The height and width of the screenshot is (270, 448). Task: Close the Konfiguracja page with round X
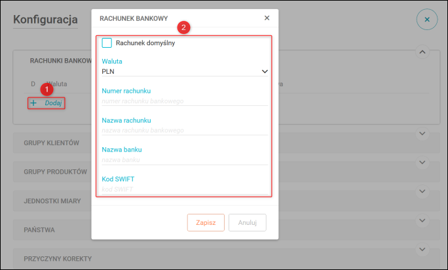(x=427, y=20)
